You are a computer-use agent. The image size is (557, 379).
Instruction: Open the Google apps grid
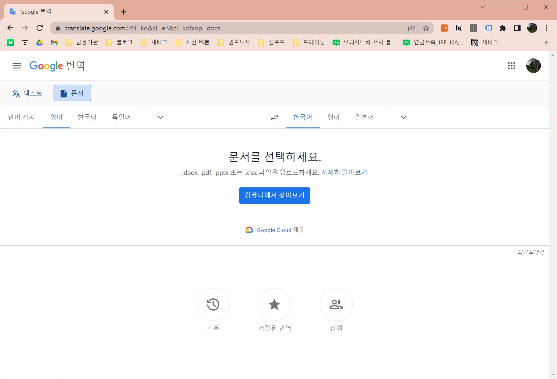pyautogui.click(x=512, y=66)
